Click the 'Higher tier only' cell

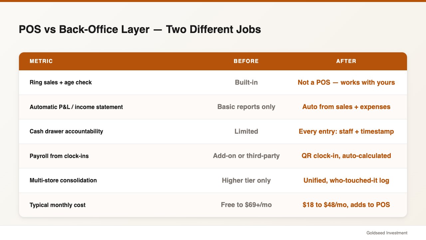(246, 180)
